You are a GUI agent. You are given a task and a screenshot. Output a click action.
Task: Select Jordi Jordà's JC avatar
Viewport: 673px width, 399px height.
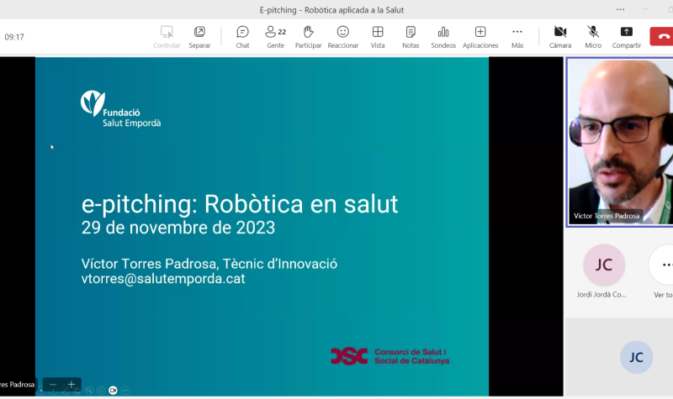pyautogui.click(x=604, y=265)
